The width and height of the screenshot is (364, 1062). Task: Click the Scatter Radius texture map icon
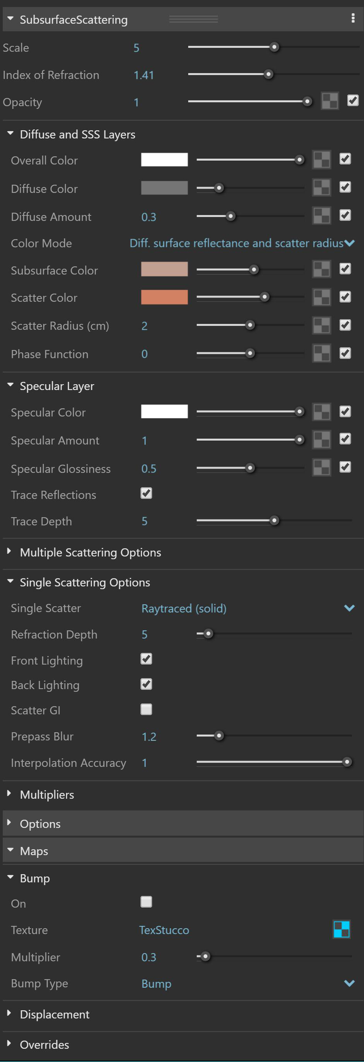point(321,325)
